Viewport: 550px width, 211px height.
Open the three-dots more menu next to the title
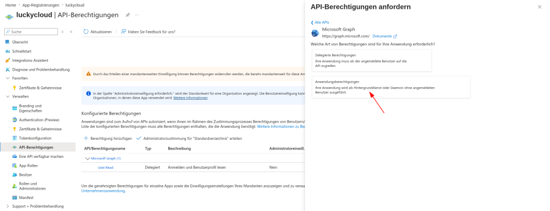(x=137, y=15)
